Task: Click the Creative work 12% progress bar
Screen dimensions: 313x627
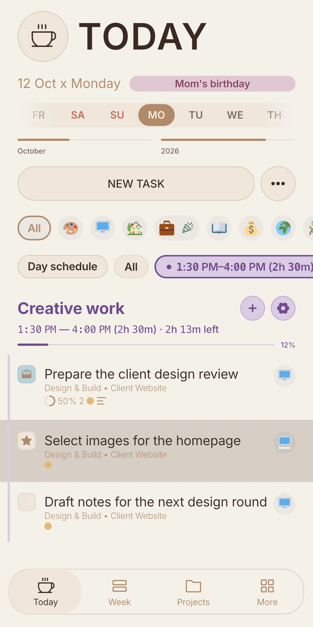Action: pyautogui.click(x=146, y=345)
